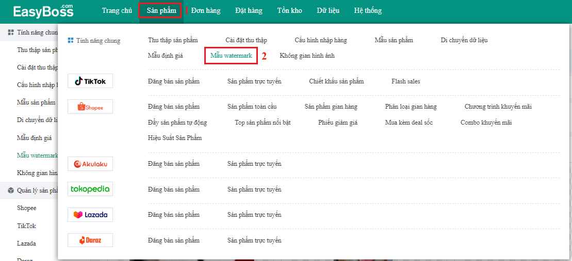The width and height of the screenshot is (572, 261).
Task: Click the Daraz platform logo
Action: [90, 240]
